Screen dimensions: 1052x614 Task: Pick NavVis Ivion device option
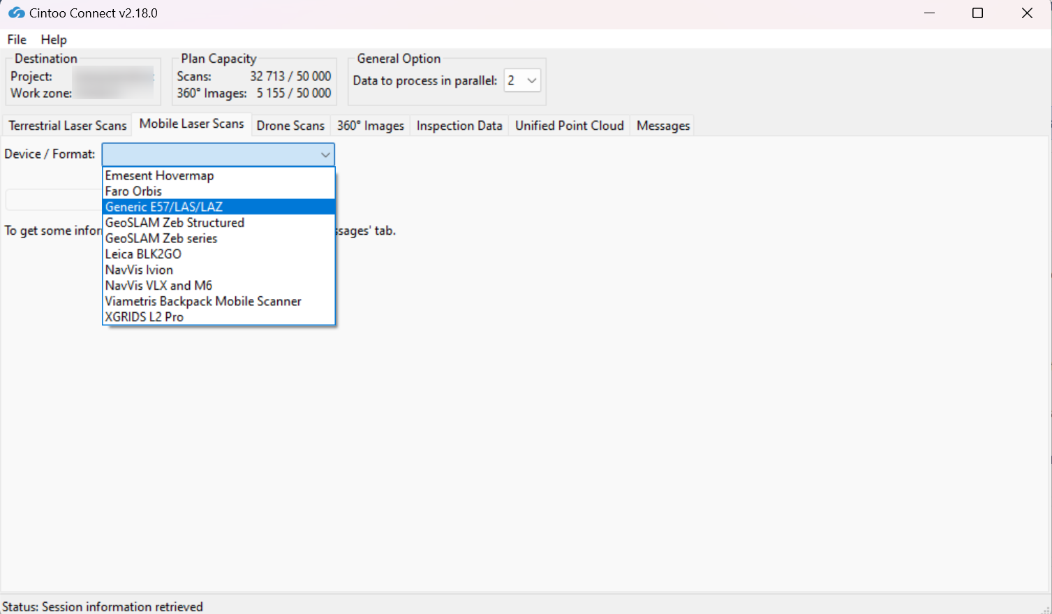[x=219, y=270]
